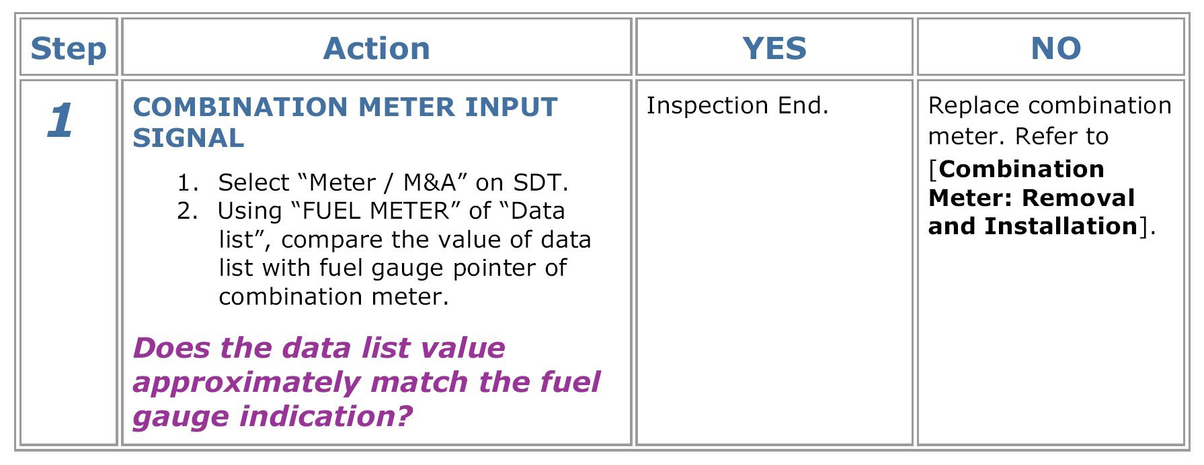This screenshot has height=465, width=1204.
Task: Click the word SDT in instruction one
Action: [539, 183]
